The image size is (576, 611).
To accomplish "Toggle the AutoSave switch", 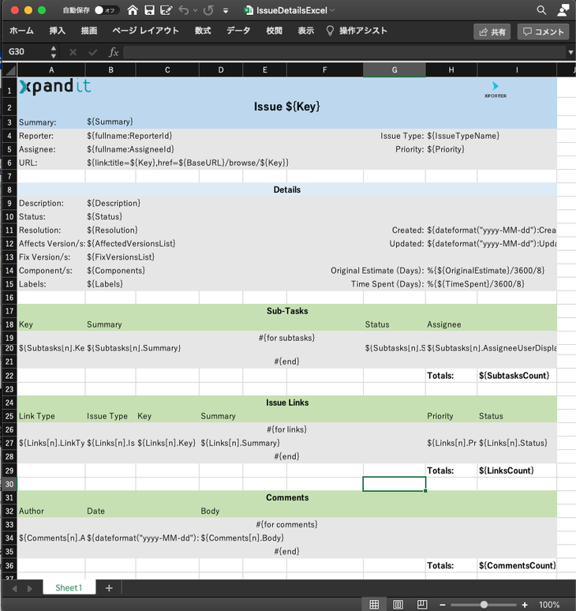I will click(106, 10).
